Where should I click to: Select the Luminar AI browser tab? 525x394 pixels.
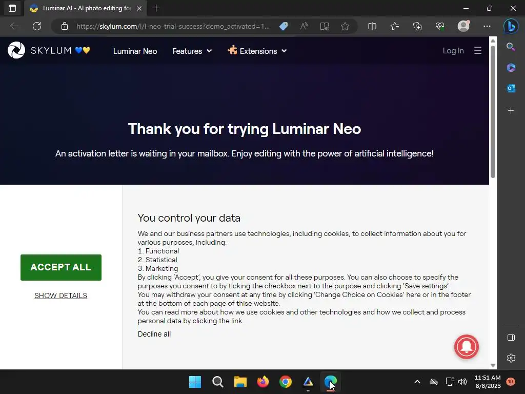click(x=86, y=8)
